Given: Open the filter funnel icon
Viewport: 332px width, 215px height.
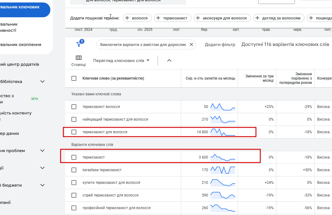Looking at the screenshot, I should point(79,44).
